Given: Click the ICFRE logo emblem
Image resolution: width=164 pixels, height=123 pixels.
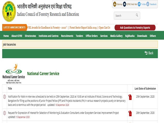Looking at the screenshot, I should [x=9, y=12].
